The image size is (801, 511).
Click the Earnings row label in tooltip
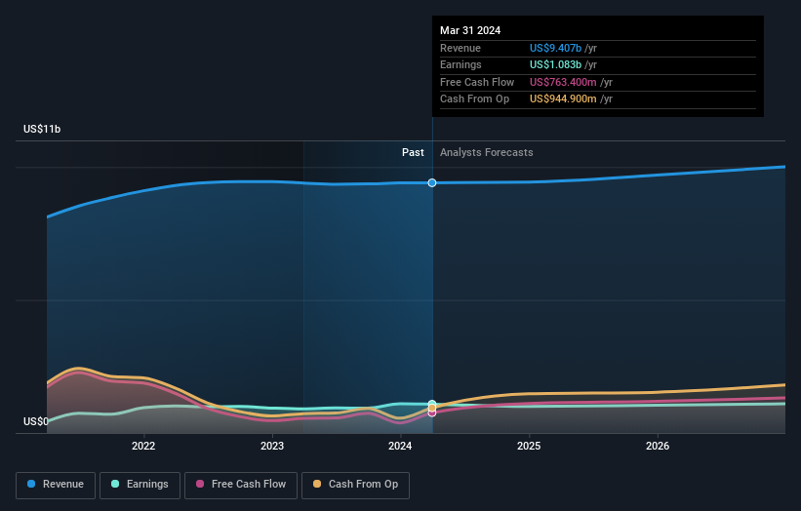(461, 64)
